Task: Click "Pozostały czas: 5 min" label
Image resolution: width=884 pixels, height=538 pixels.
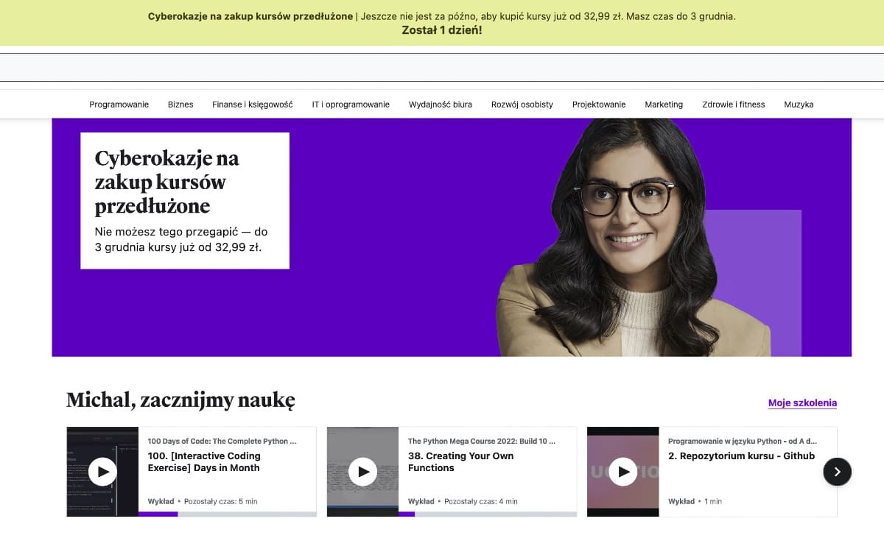Action: pyautogui.click(x=220, y=501)
